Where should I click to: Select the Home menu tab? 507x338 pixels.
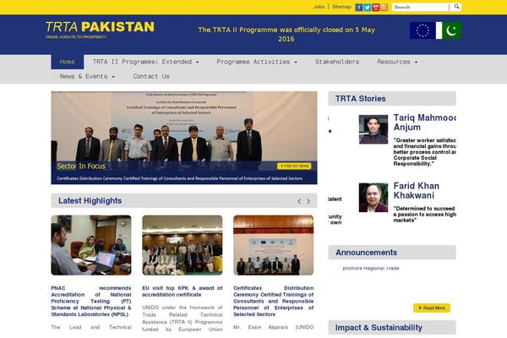68,62
